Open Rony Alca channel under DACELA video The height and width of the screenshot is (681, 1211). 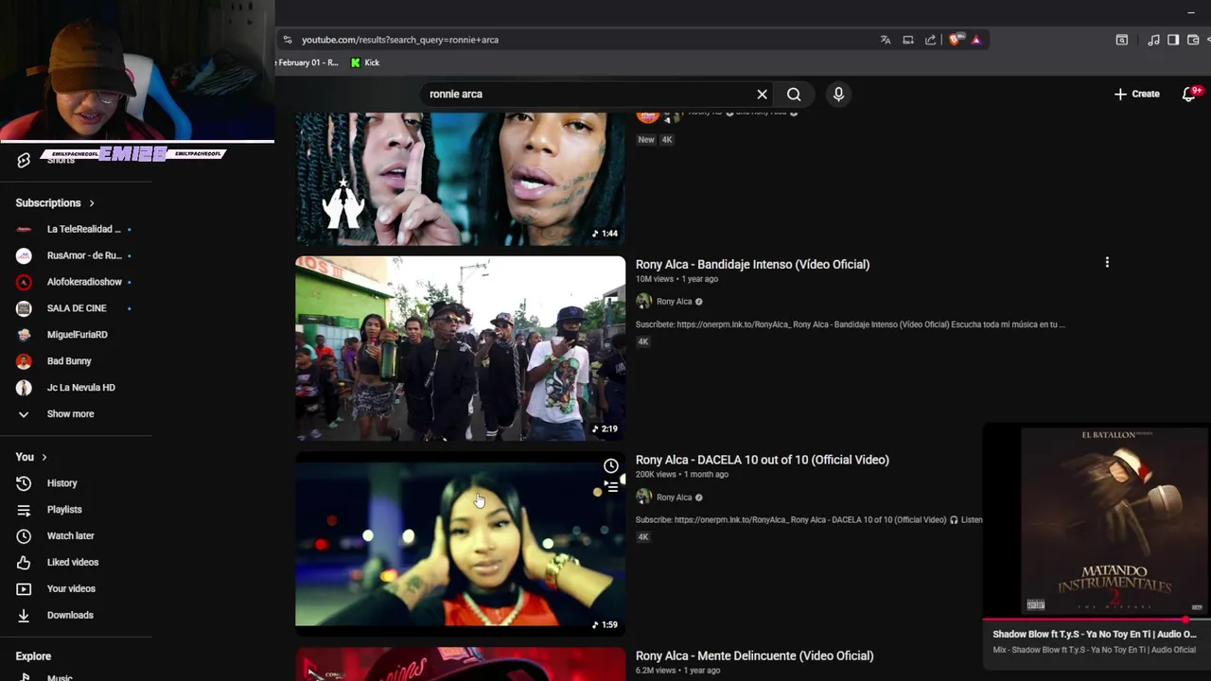(x=674, y=498)
